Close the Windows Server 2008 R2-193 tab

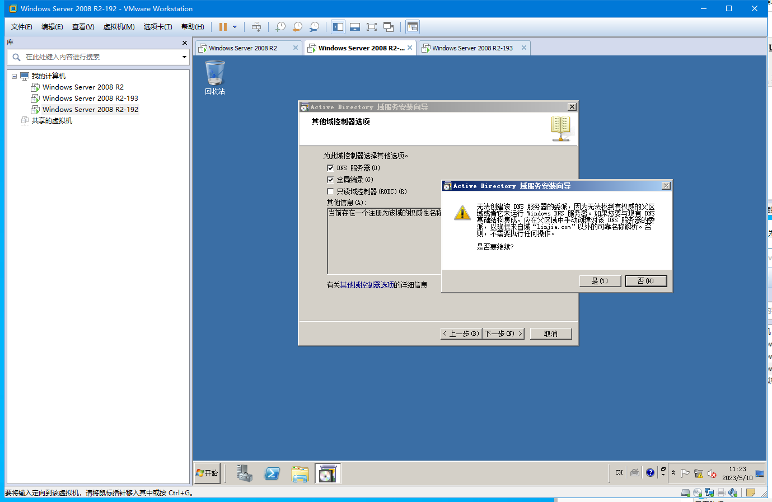[524, 48]
